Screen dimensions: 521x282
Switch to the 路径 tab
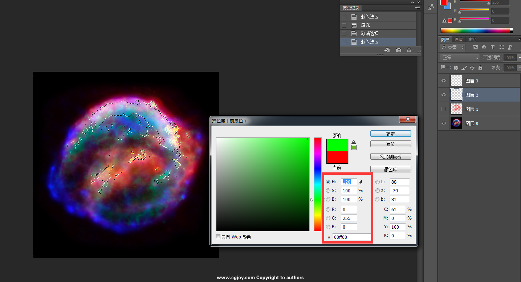click(472, 40)
